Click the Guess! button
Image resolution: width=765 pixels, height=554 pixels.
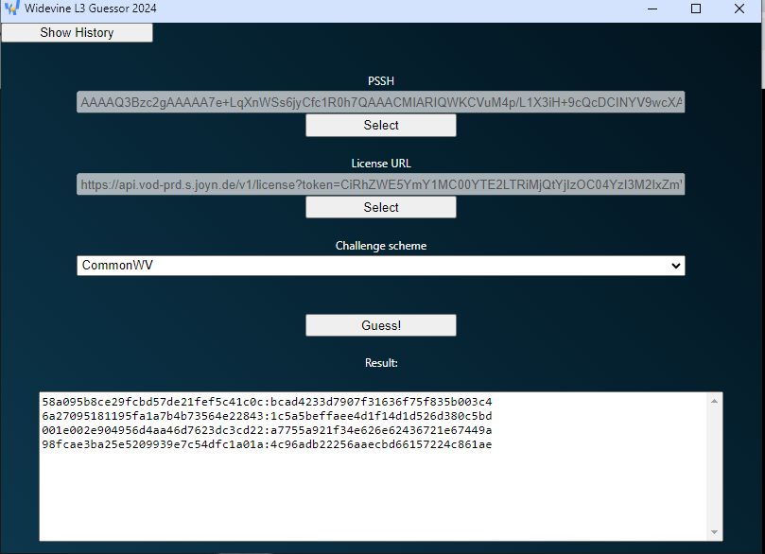(380, 325)
